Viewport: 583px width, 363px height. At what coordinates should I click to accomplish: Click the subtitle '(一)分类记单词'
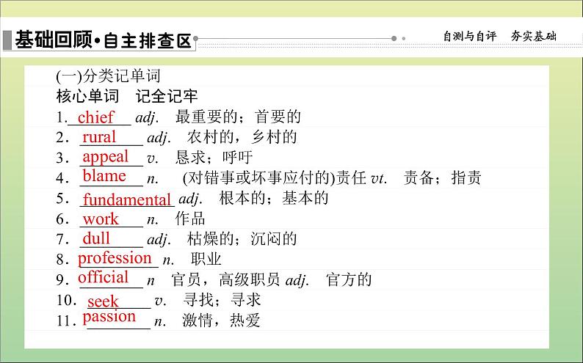click(108, 76)
